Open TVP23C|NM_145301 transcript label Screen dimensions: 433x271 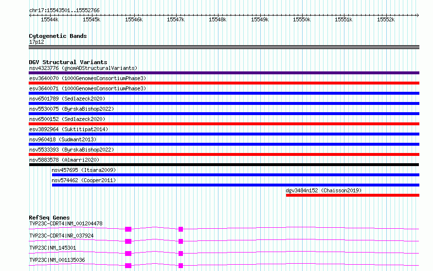(x=53, y=248)
